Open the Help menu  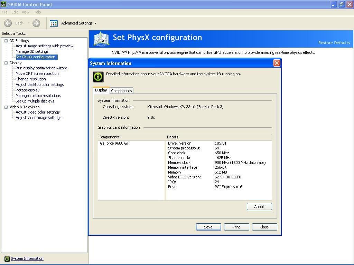[x=37, y=12]
